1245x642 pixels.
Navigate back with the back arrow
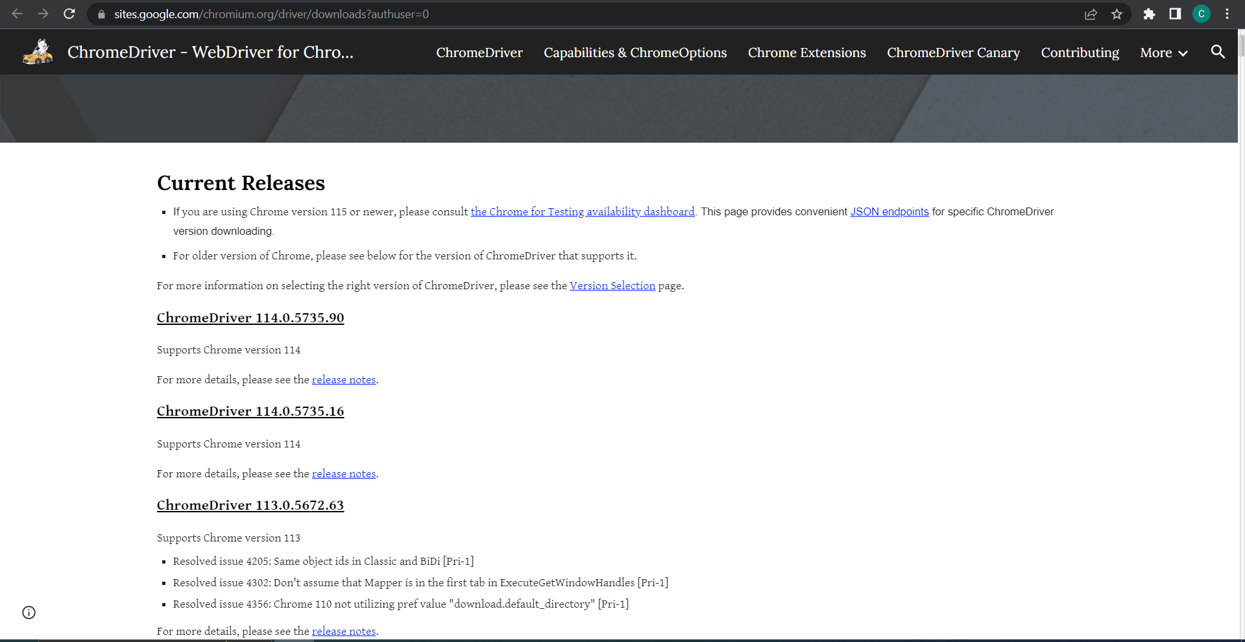click(17, 14)
